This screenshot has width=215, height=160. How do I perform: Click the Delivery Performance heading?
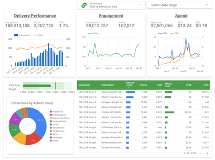tap(35, 16)
